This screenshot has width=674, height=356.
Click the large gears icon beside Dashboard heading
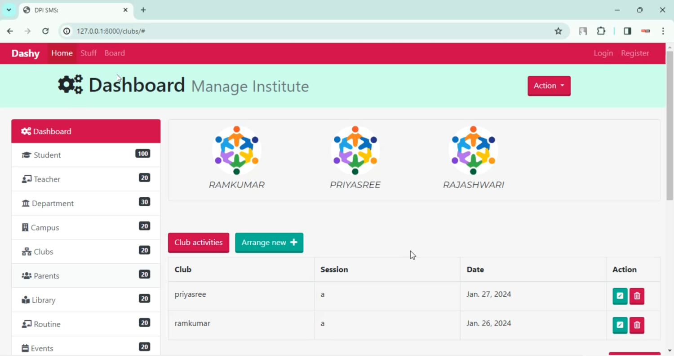click(x=71, y=85)
